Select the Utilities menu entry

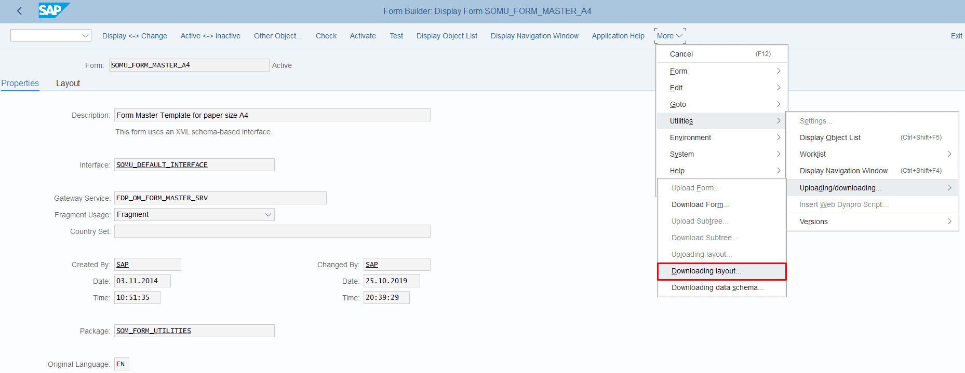pyautogui.click(x=722, y=121)
